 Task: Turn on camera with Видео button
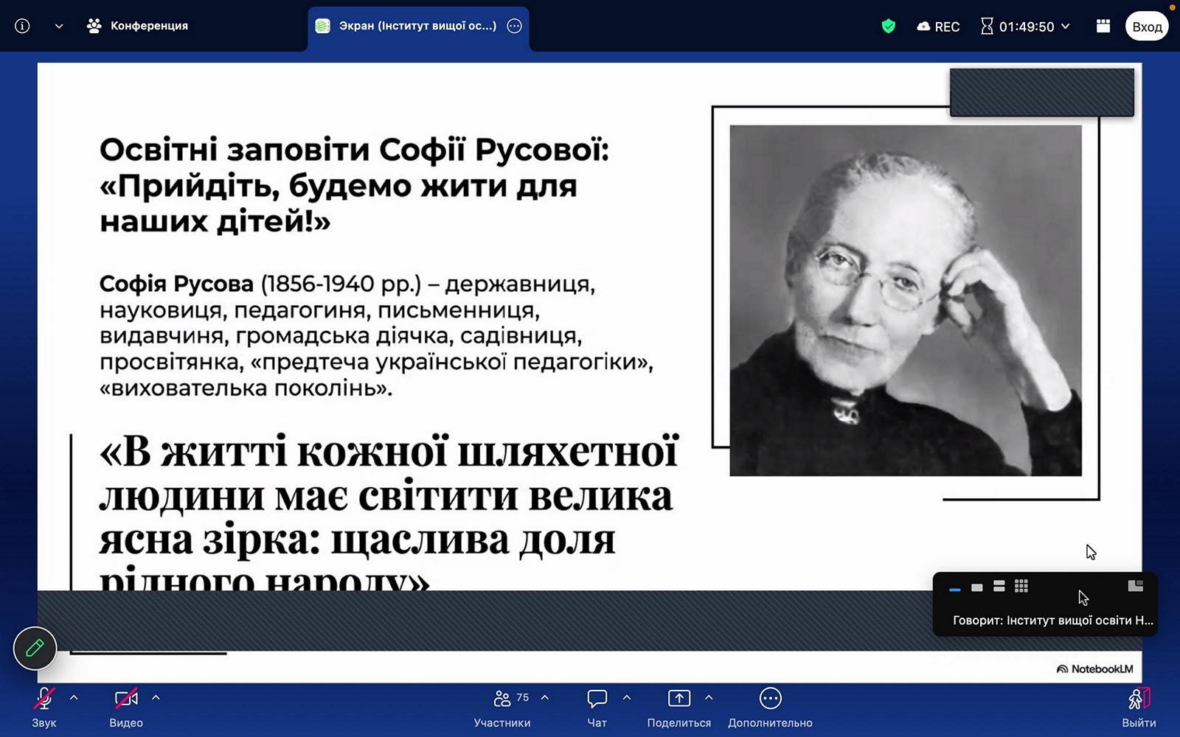[126, 706]
